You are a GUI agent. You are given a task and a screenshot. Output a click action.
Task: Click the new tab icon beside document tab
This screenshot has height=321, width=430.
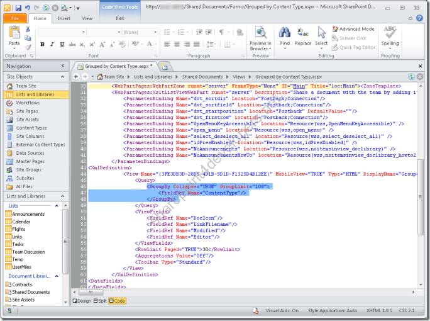[164, 66]
